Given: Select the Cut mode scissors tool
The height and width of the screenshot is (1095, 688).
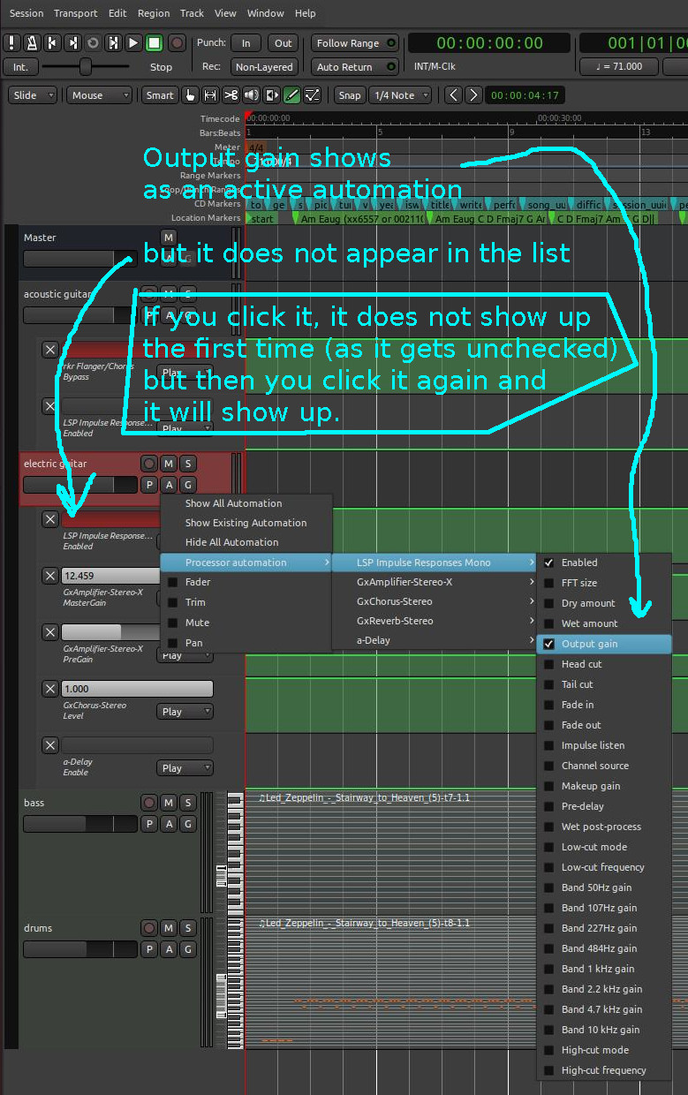Looking at the screenshot, I should click(x=231, y=95).
